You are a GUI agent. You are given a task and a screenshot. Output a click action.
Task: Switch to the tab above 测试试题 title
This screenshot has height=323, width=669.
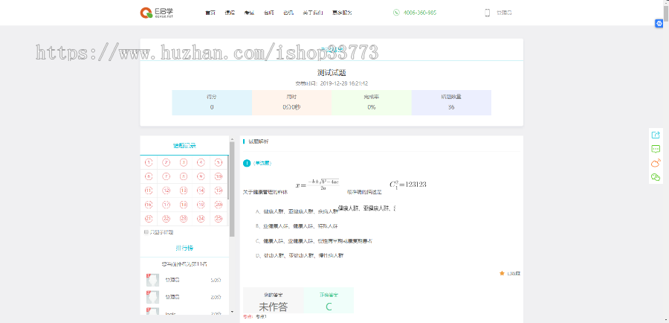[332, 50]
